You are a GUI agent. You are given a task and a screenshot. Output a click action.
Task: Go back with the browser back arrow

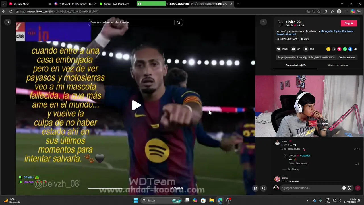(x=4, y=11)
